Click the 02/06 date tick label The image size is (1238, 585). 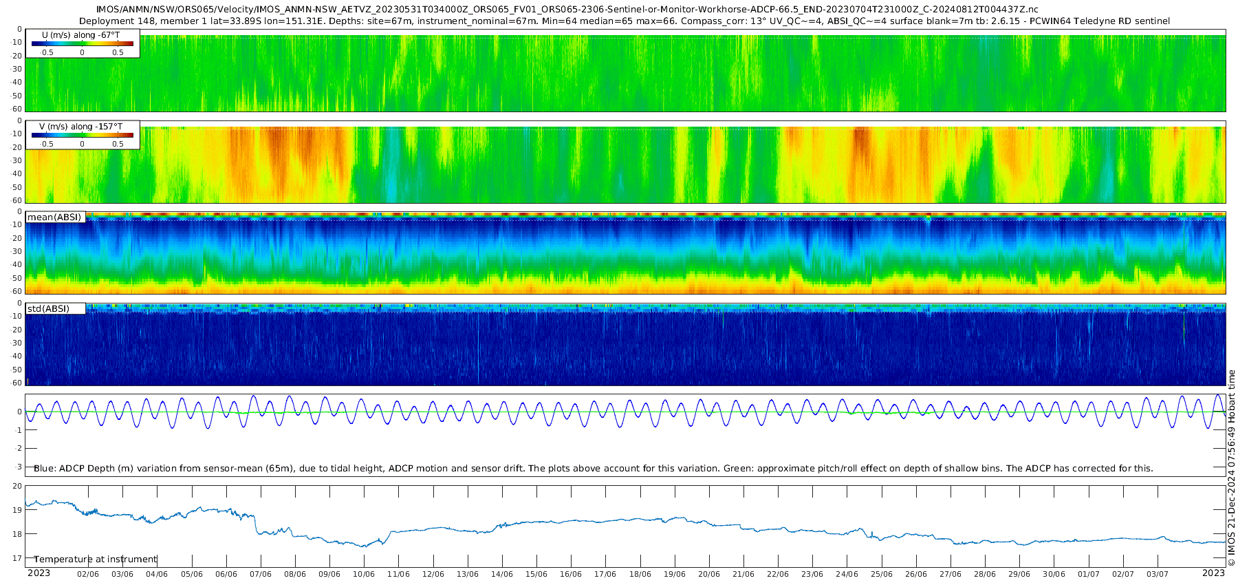[x=88, y=574]
